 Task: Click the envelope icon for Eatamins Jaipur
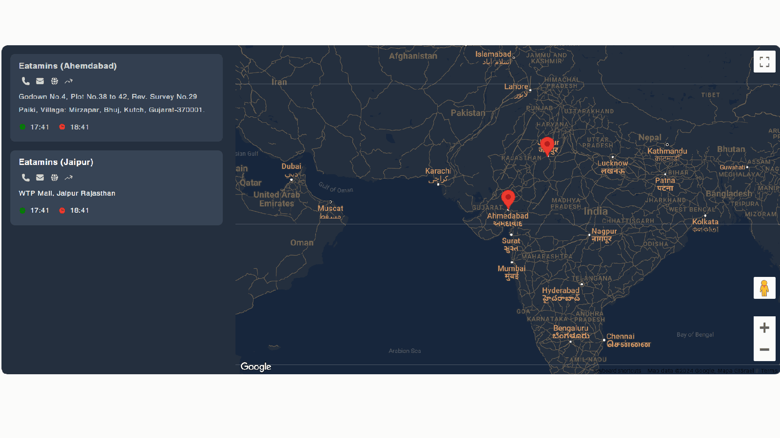40,178
